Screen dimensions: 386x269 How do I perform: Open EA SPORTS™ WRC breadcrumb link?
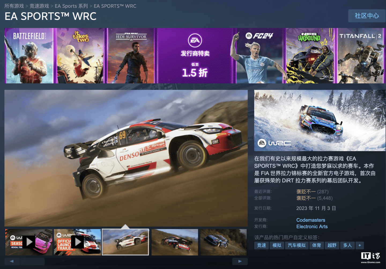pyautogui.click(x=115, y=6)
